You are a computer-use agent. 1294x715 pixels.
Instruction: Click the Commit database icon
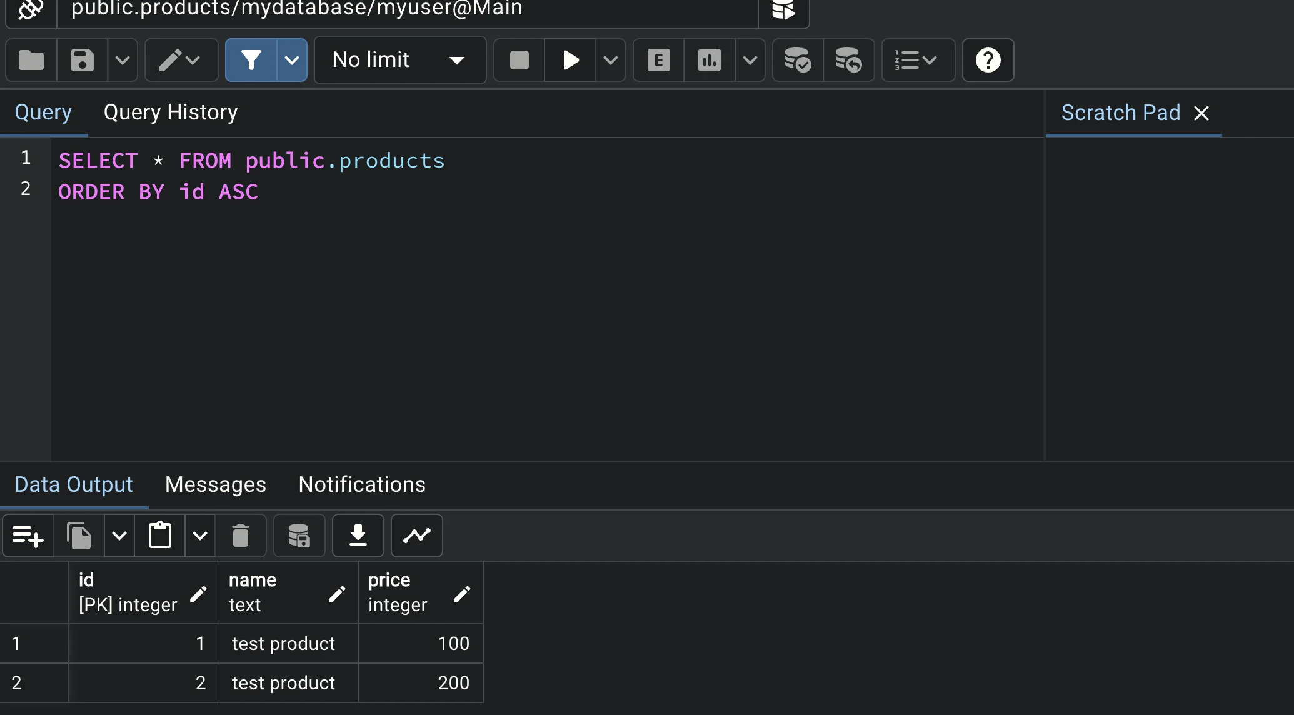798,60
